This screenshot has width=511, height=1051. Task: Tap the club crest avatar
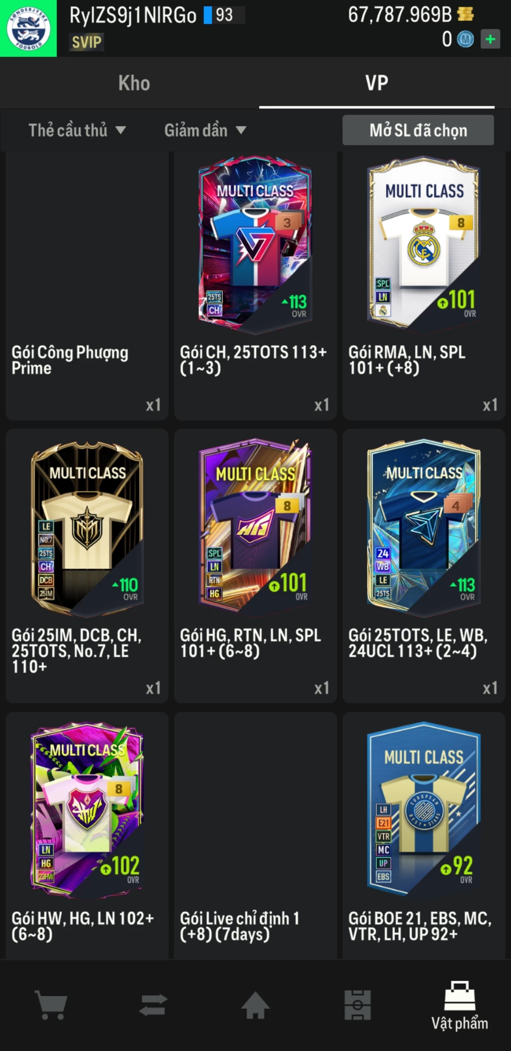pyautogui.click(x=28, y=28)
